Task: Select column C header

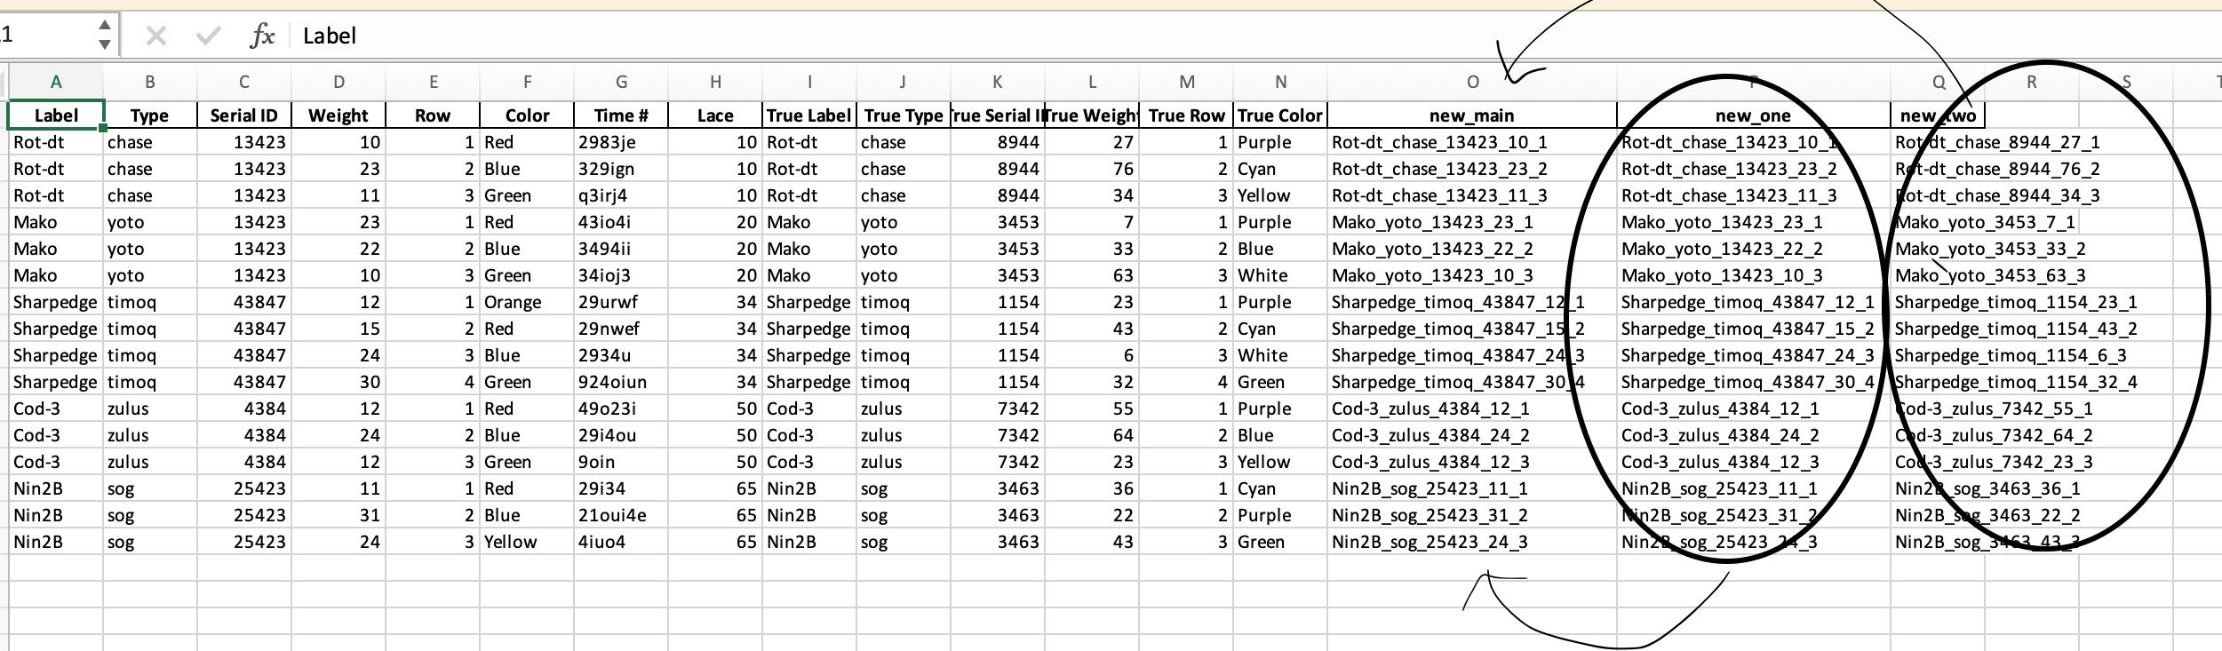Action: coord(244,82)
